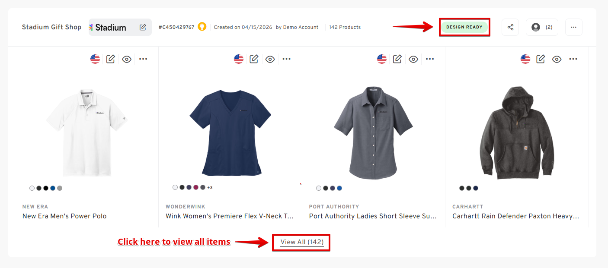Open collection more options menu
This screenshot has height=268, width=608.
point(573,27)
